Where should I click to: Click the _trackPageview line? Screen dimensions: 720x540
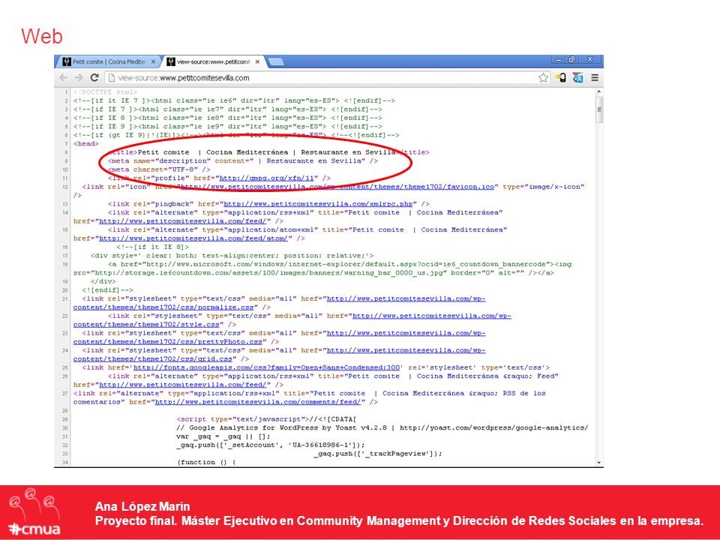point(378,454)
